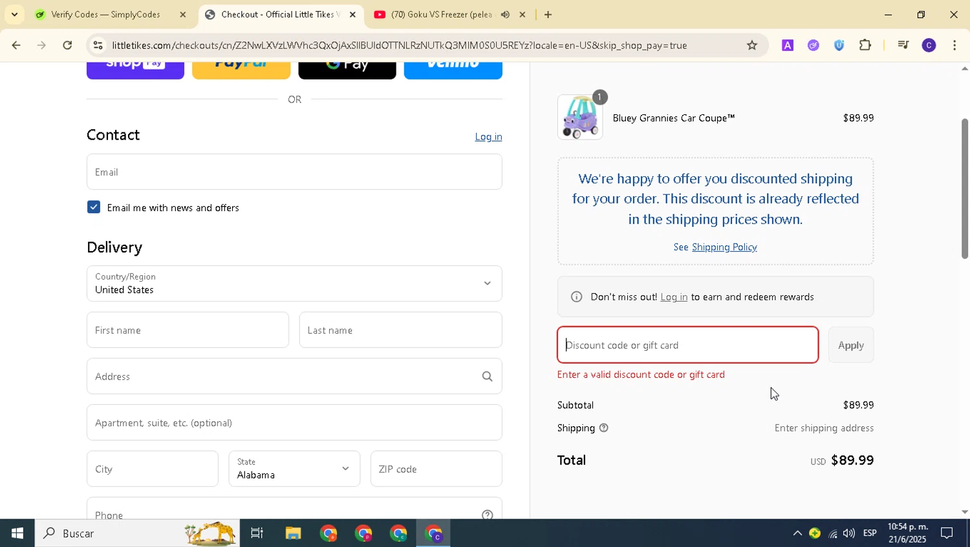This screenshot has width=970, height=547.
Task: Click the Shipping help question icon
Action: (603, 428)
